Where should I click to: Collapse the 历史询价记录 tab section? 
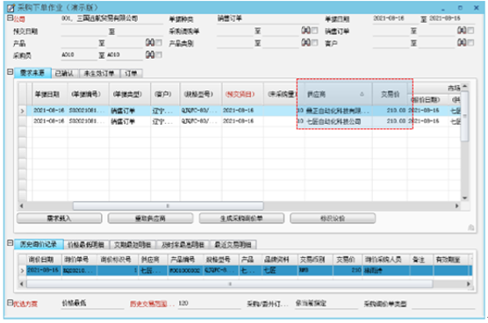pyautogui.click(x=10, y=243)
